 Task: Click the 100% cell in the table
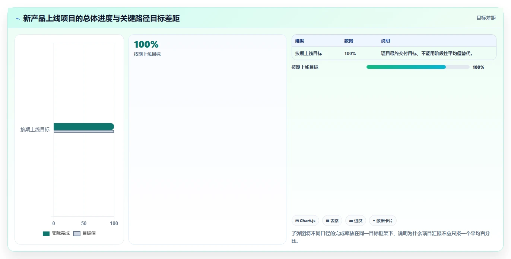[350, 54]
